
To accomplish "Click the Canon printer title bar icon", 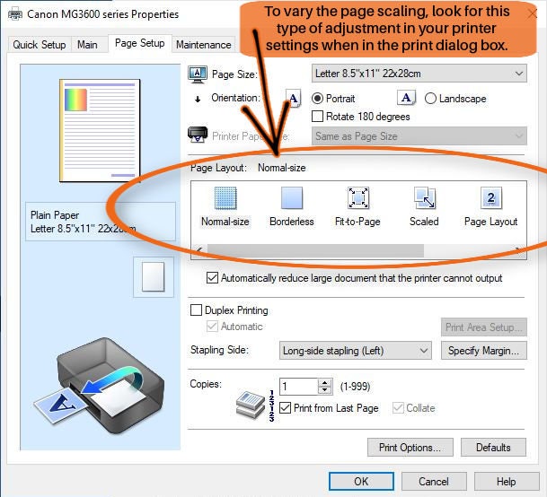I will (x=15, y=14).
